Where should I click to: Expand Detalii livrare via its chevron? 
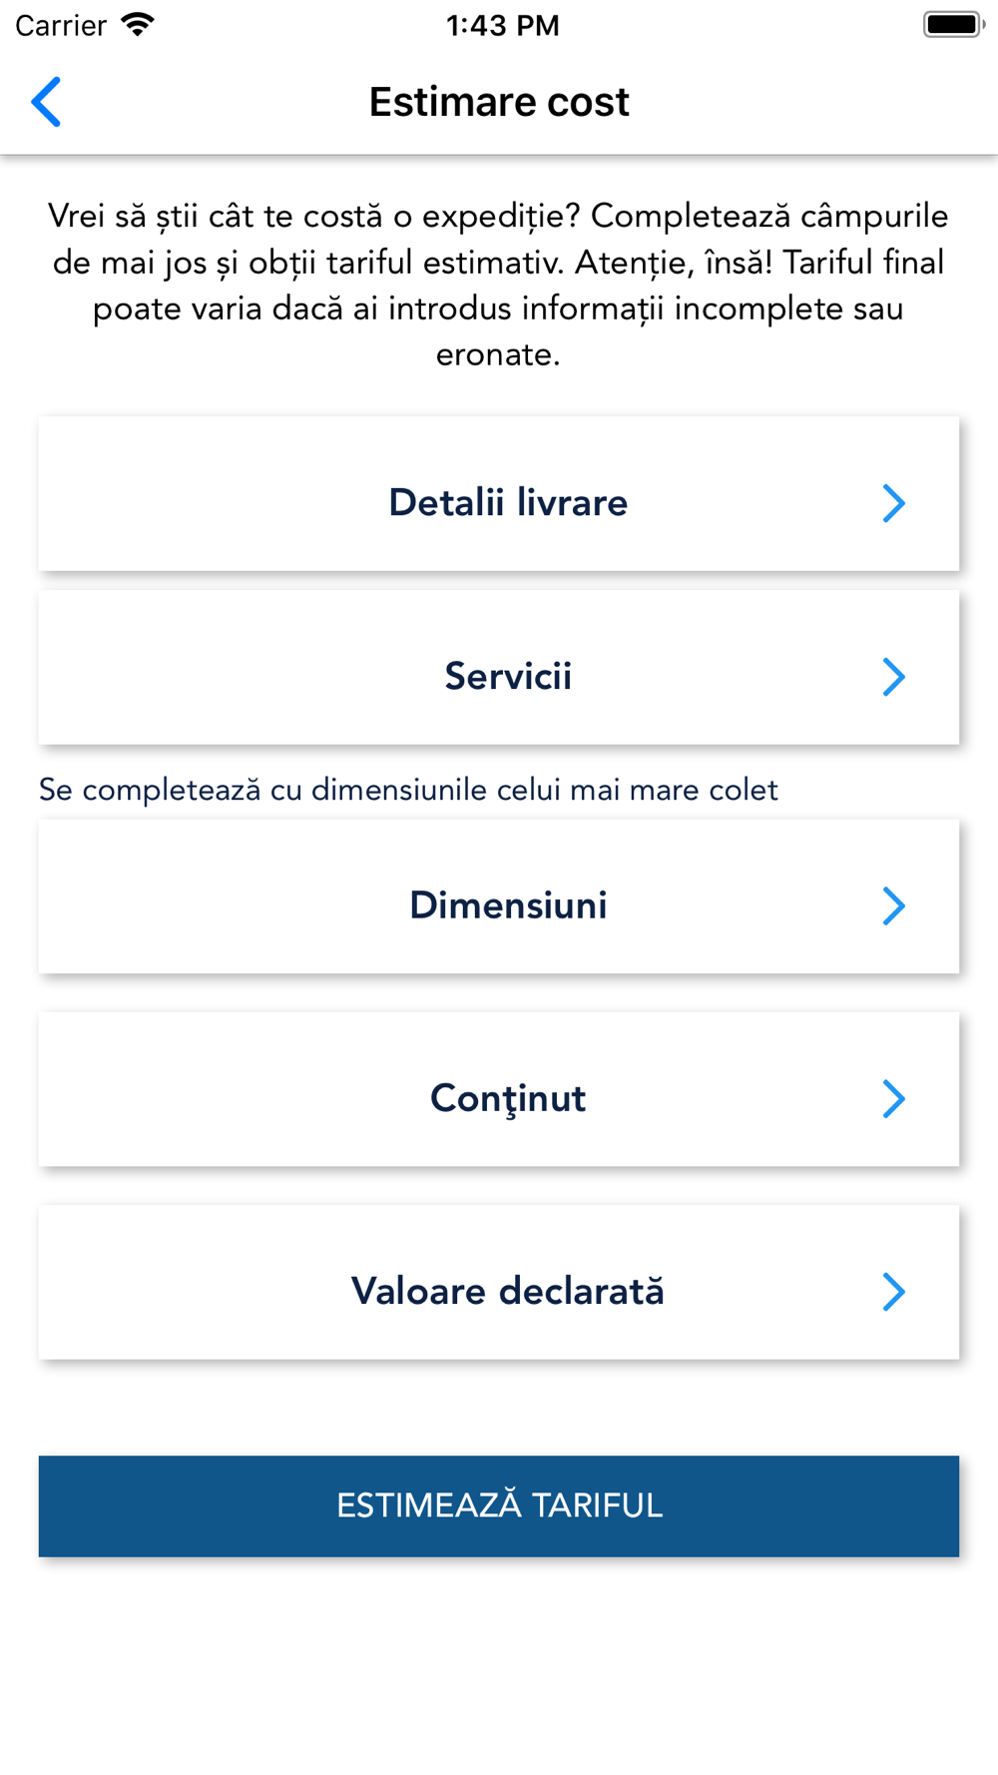(894, 503)
